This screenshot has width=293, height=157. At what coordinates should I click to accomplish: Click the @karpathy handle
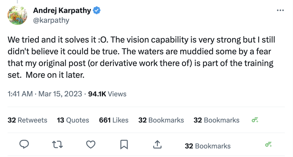tap(51, 20)
